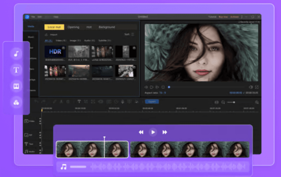Image resolution: width=281 pixels, height=177 pixels.
Task: Click the fast-forward button in purple overlay
Action: 165,132
